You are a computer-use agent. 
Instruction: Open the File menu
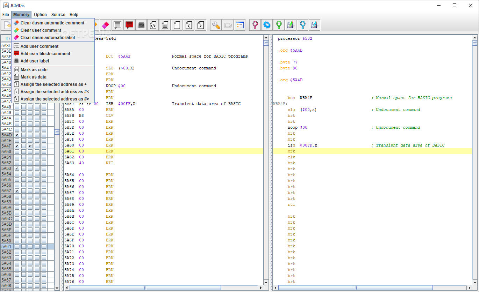pos(6,15)
